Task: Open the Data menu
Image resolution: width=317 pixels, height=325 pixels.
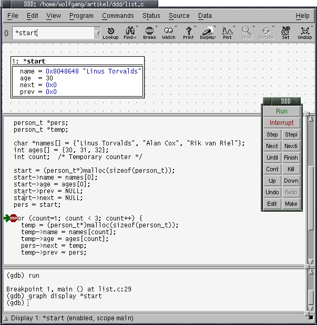Action: (205, 16)
